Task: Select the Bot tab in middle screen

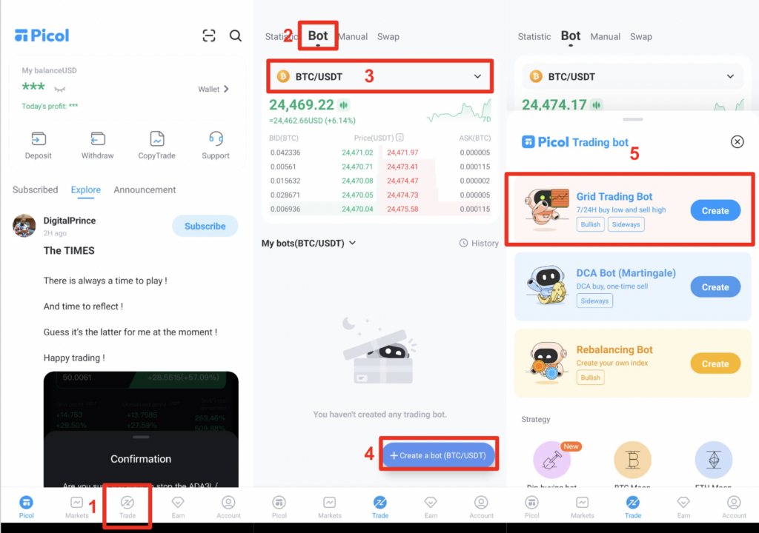Action: (318, 36)
